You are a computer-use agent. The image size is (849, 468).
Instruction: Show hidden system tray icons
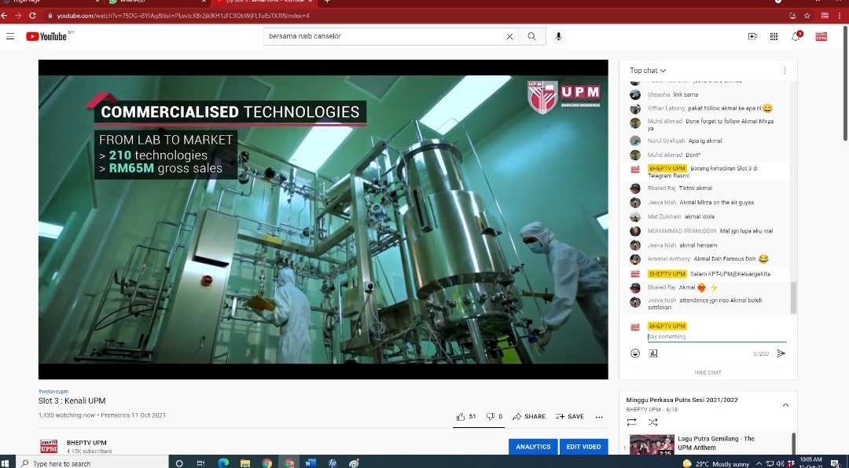758,463
